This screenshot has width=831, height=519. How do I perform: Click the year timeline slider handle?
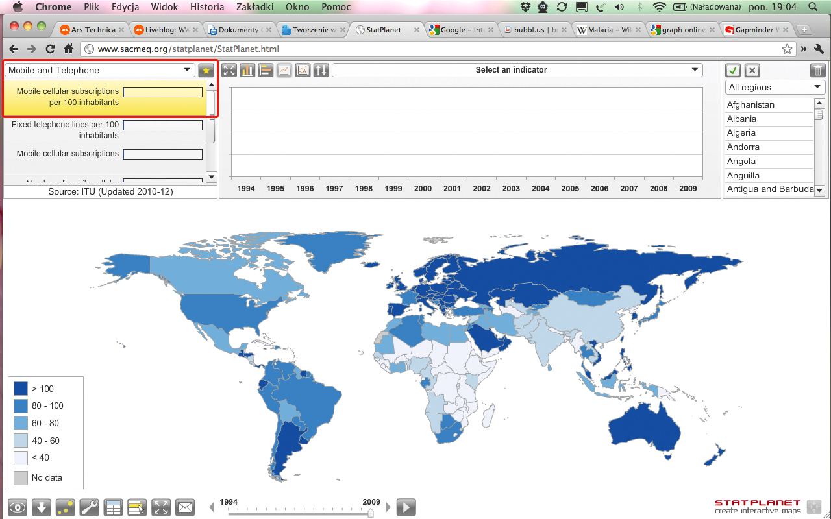tap(371, 513)
